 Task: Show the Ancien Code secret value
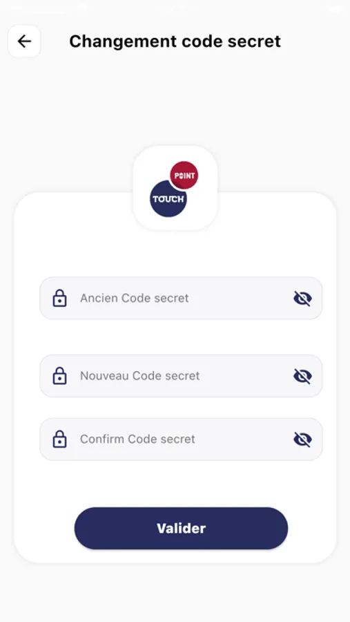tap(302, 299)
